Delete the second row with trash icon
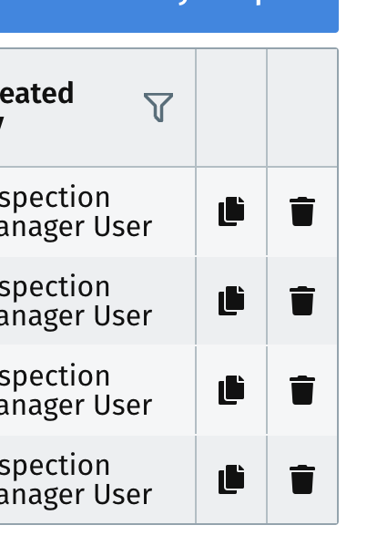 pyautogui.click(x=302, y=301)
